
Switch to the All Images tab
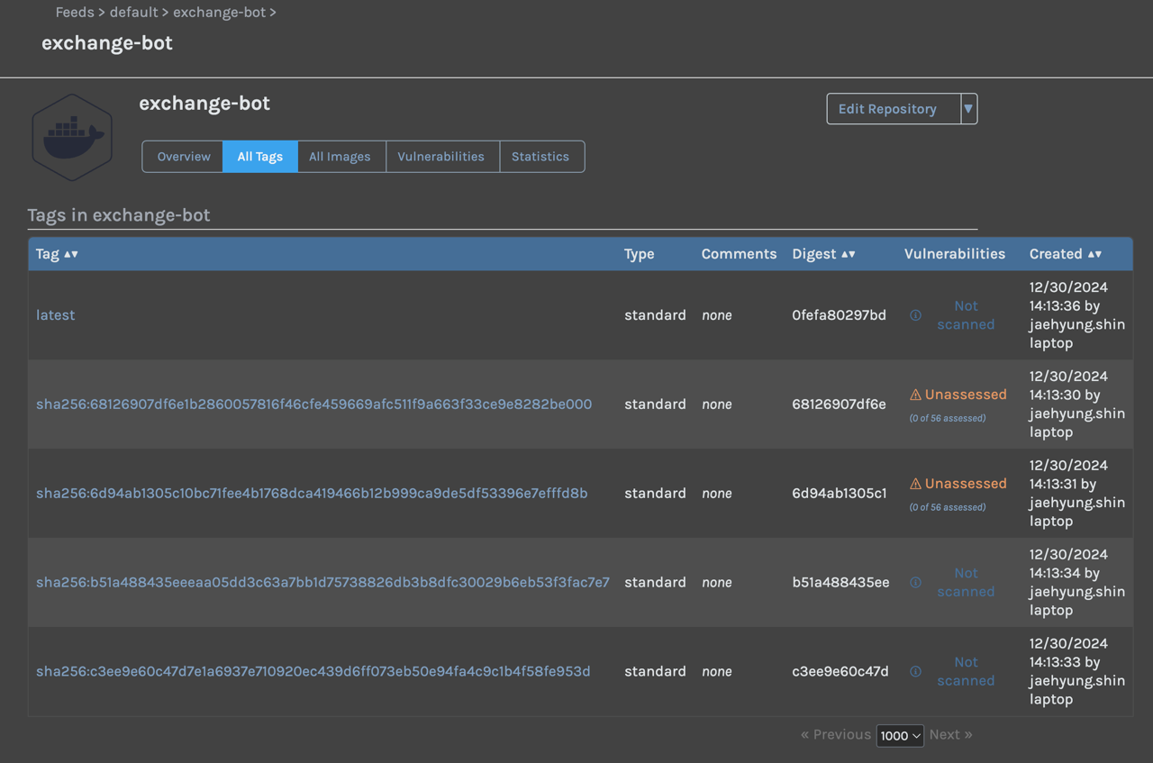point(340,156)
